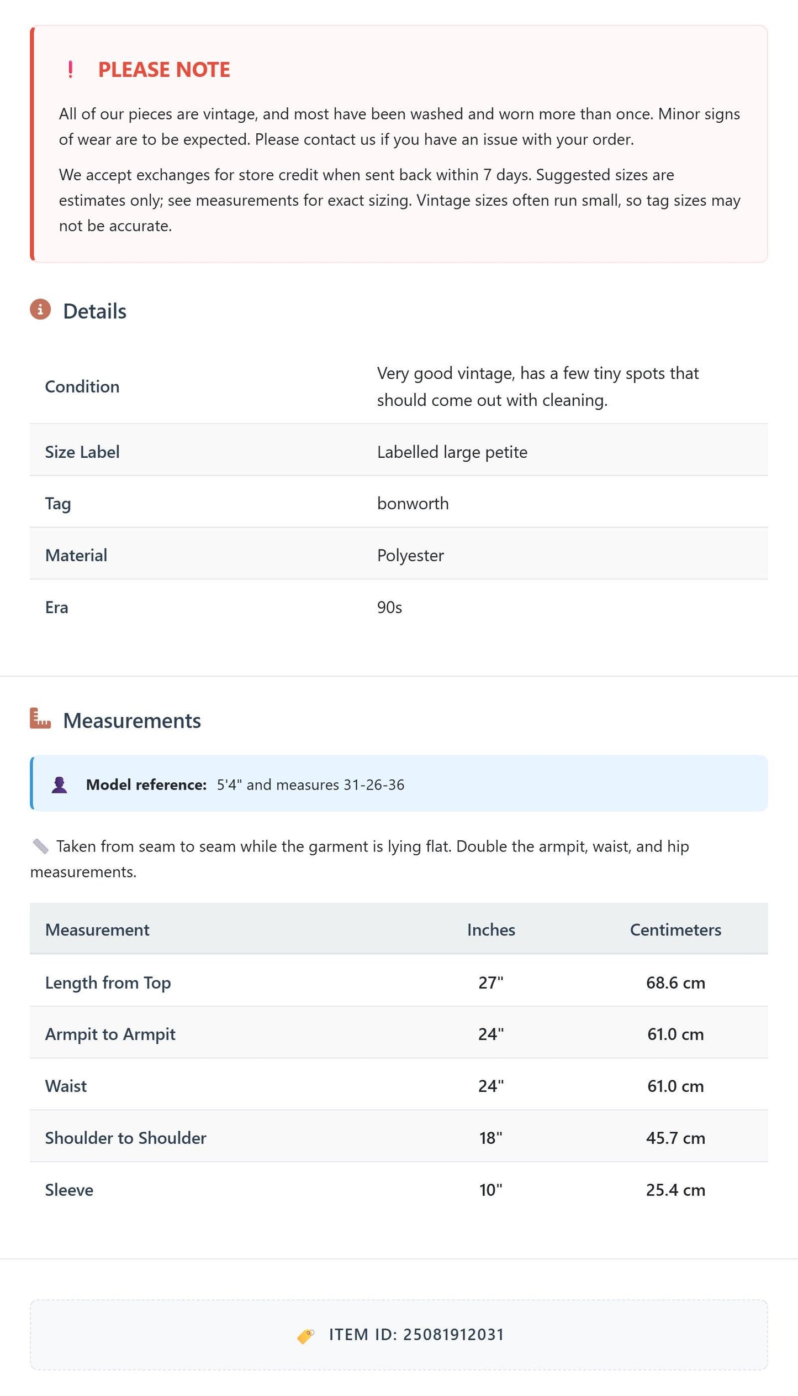Select the Measurement column header
798x1396 pixels.
tap(97, 929)
